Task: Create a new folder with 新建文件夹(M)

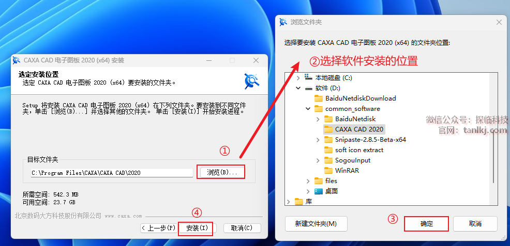Action: pos(316,224)
